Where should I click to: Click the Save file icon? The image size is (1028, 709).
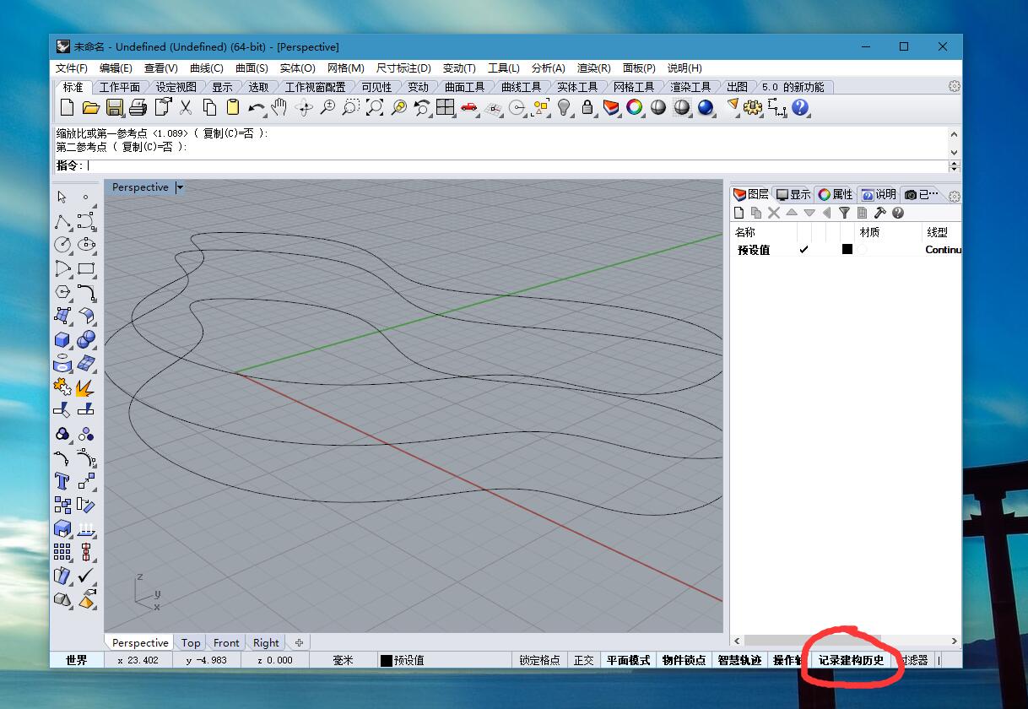point(114,107)
